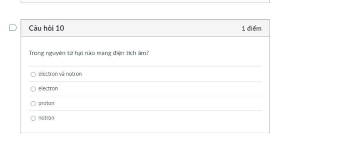This screenshot has width=360, height=154.
Task: Flag question 10 with the bookmark icon
Action: (13, 28)
